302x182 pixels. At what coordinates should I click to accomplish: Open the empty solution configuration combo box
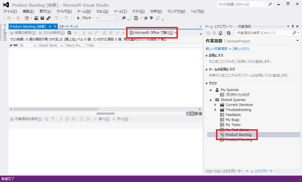[108, 18]
